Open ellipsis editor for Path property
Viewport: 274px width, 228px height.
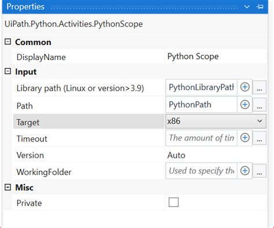tap(260, 105)
